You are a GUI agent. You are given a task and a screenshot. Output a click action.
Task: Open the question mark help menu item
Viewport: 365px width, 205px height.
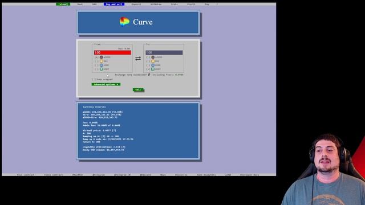pyautogui.click(x=217, y=4)
